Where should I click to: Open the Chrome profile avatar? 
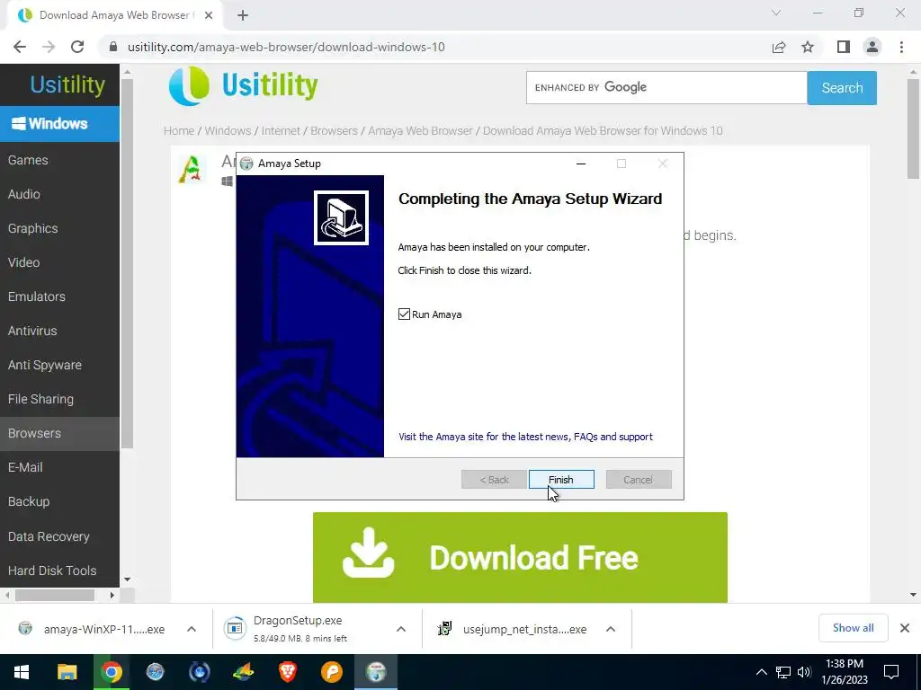(x=872, y=47)
